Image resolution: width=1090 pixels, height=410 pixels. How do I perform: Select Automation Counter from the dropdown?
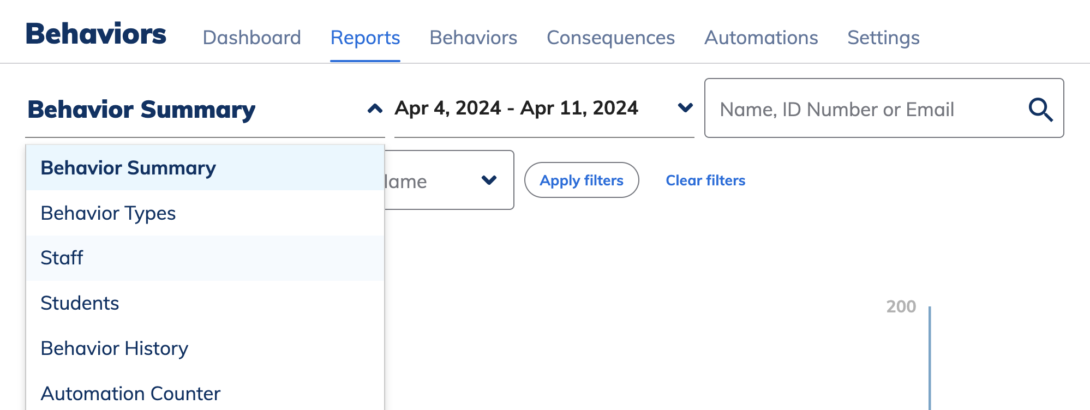pyautogui.click(x=131, y=393)
